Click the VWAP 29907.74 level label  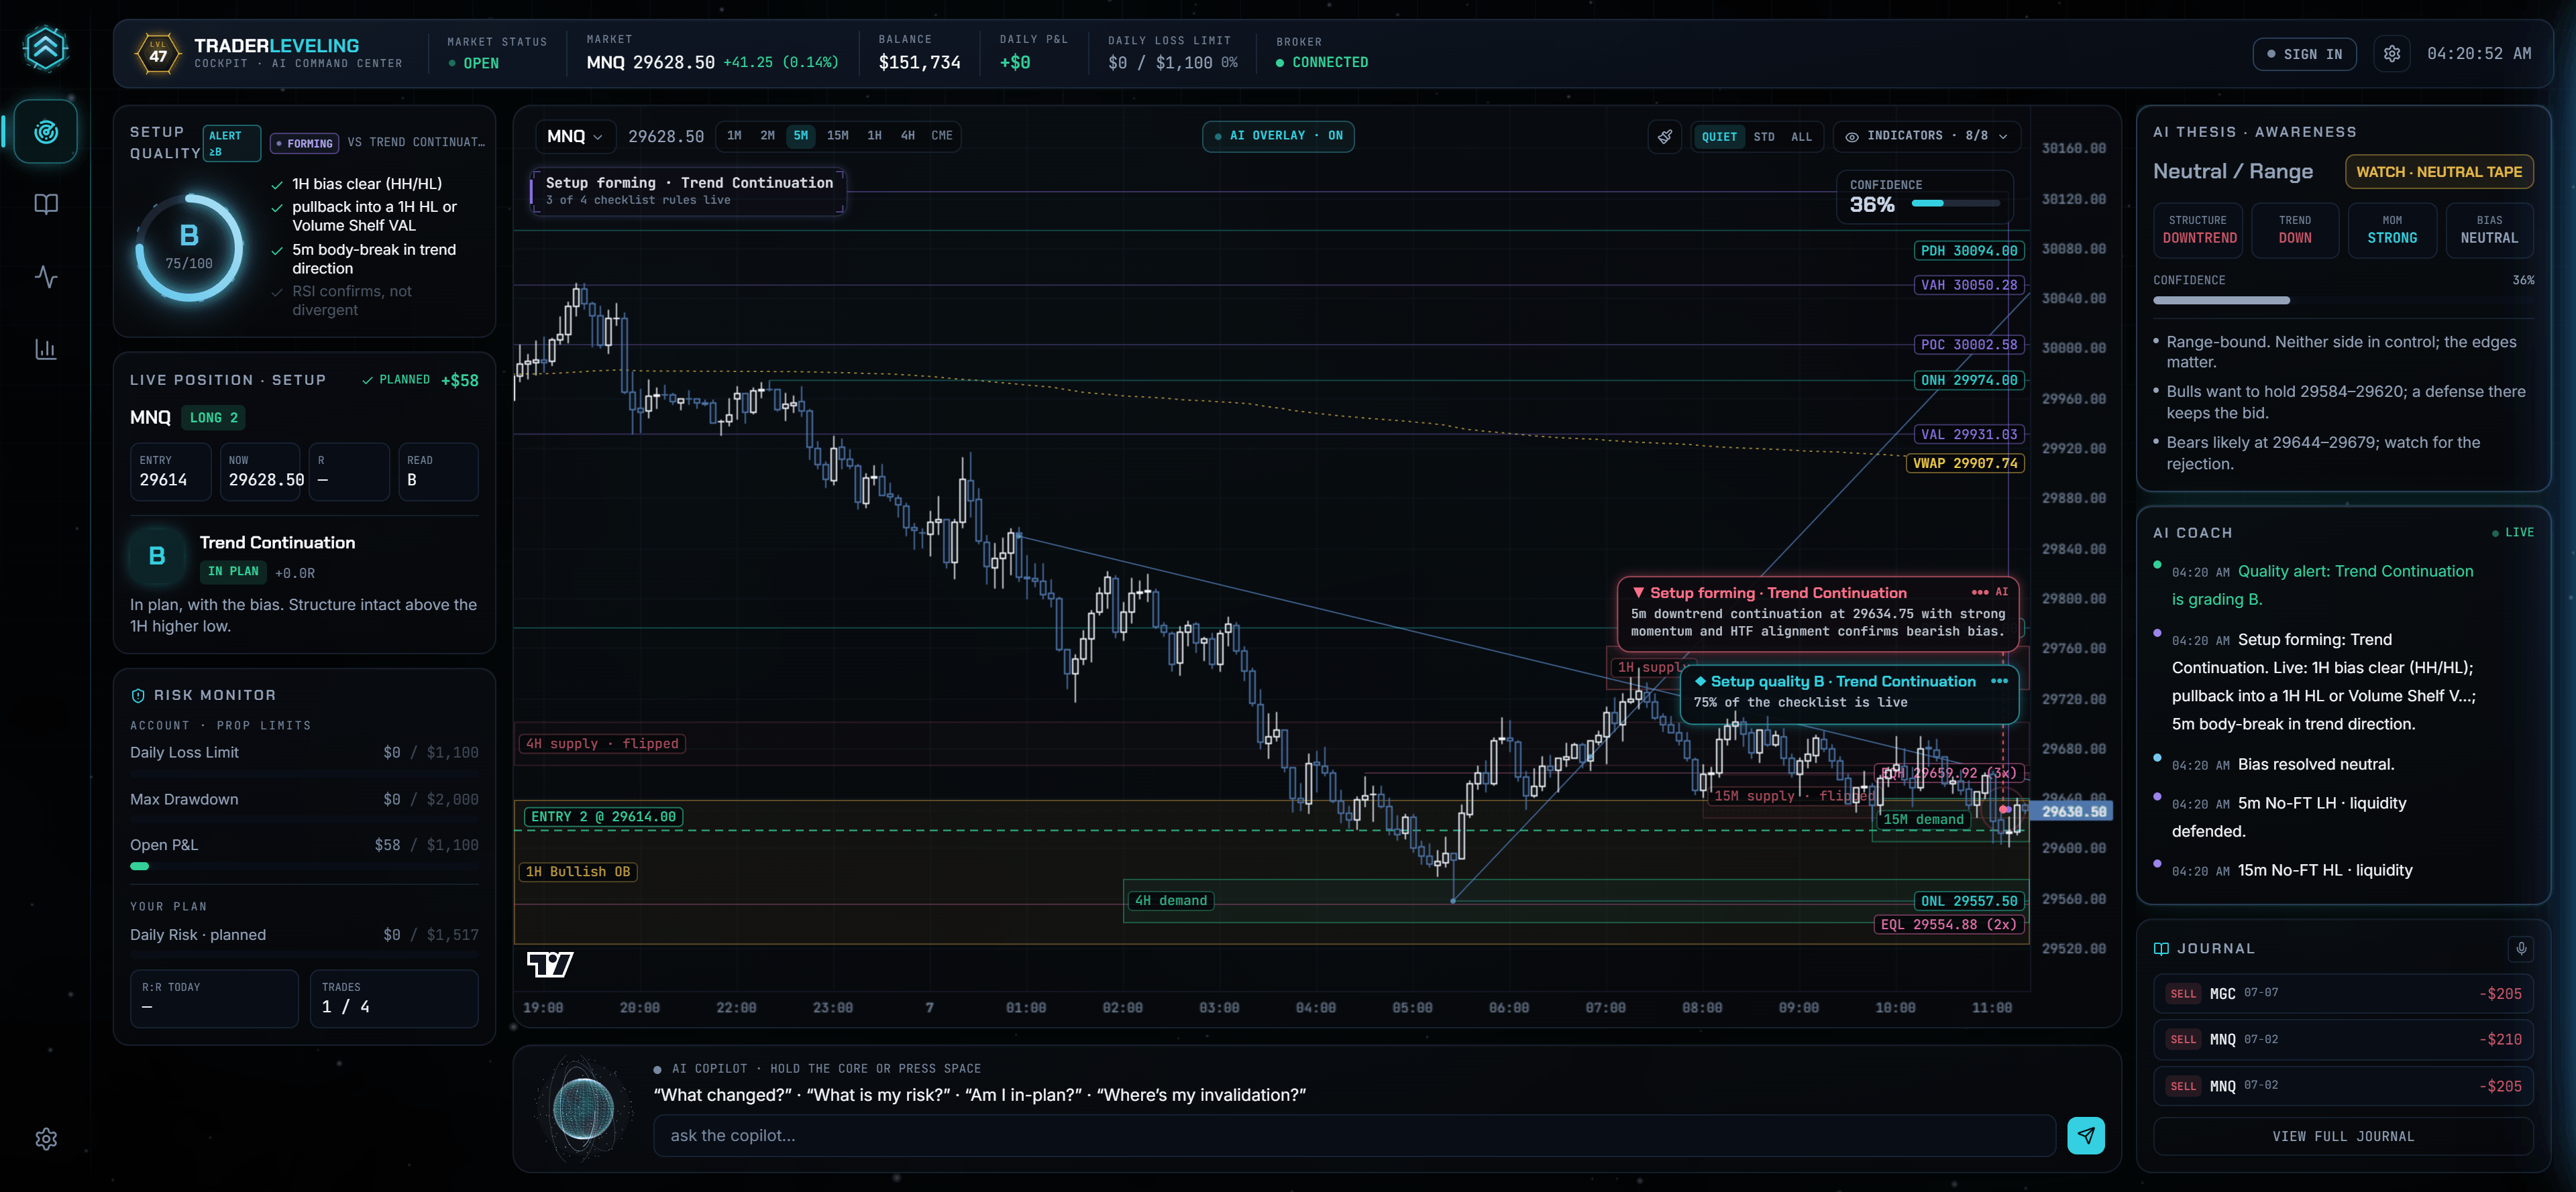pyautogui.click(x=1964, y=464)
